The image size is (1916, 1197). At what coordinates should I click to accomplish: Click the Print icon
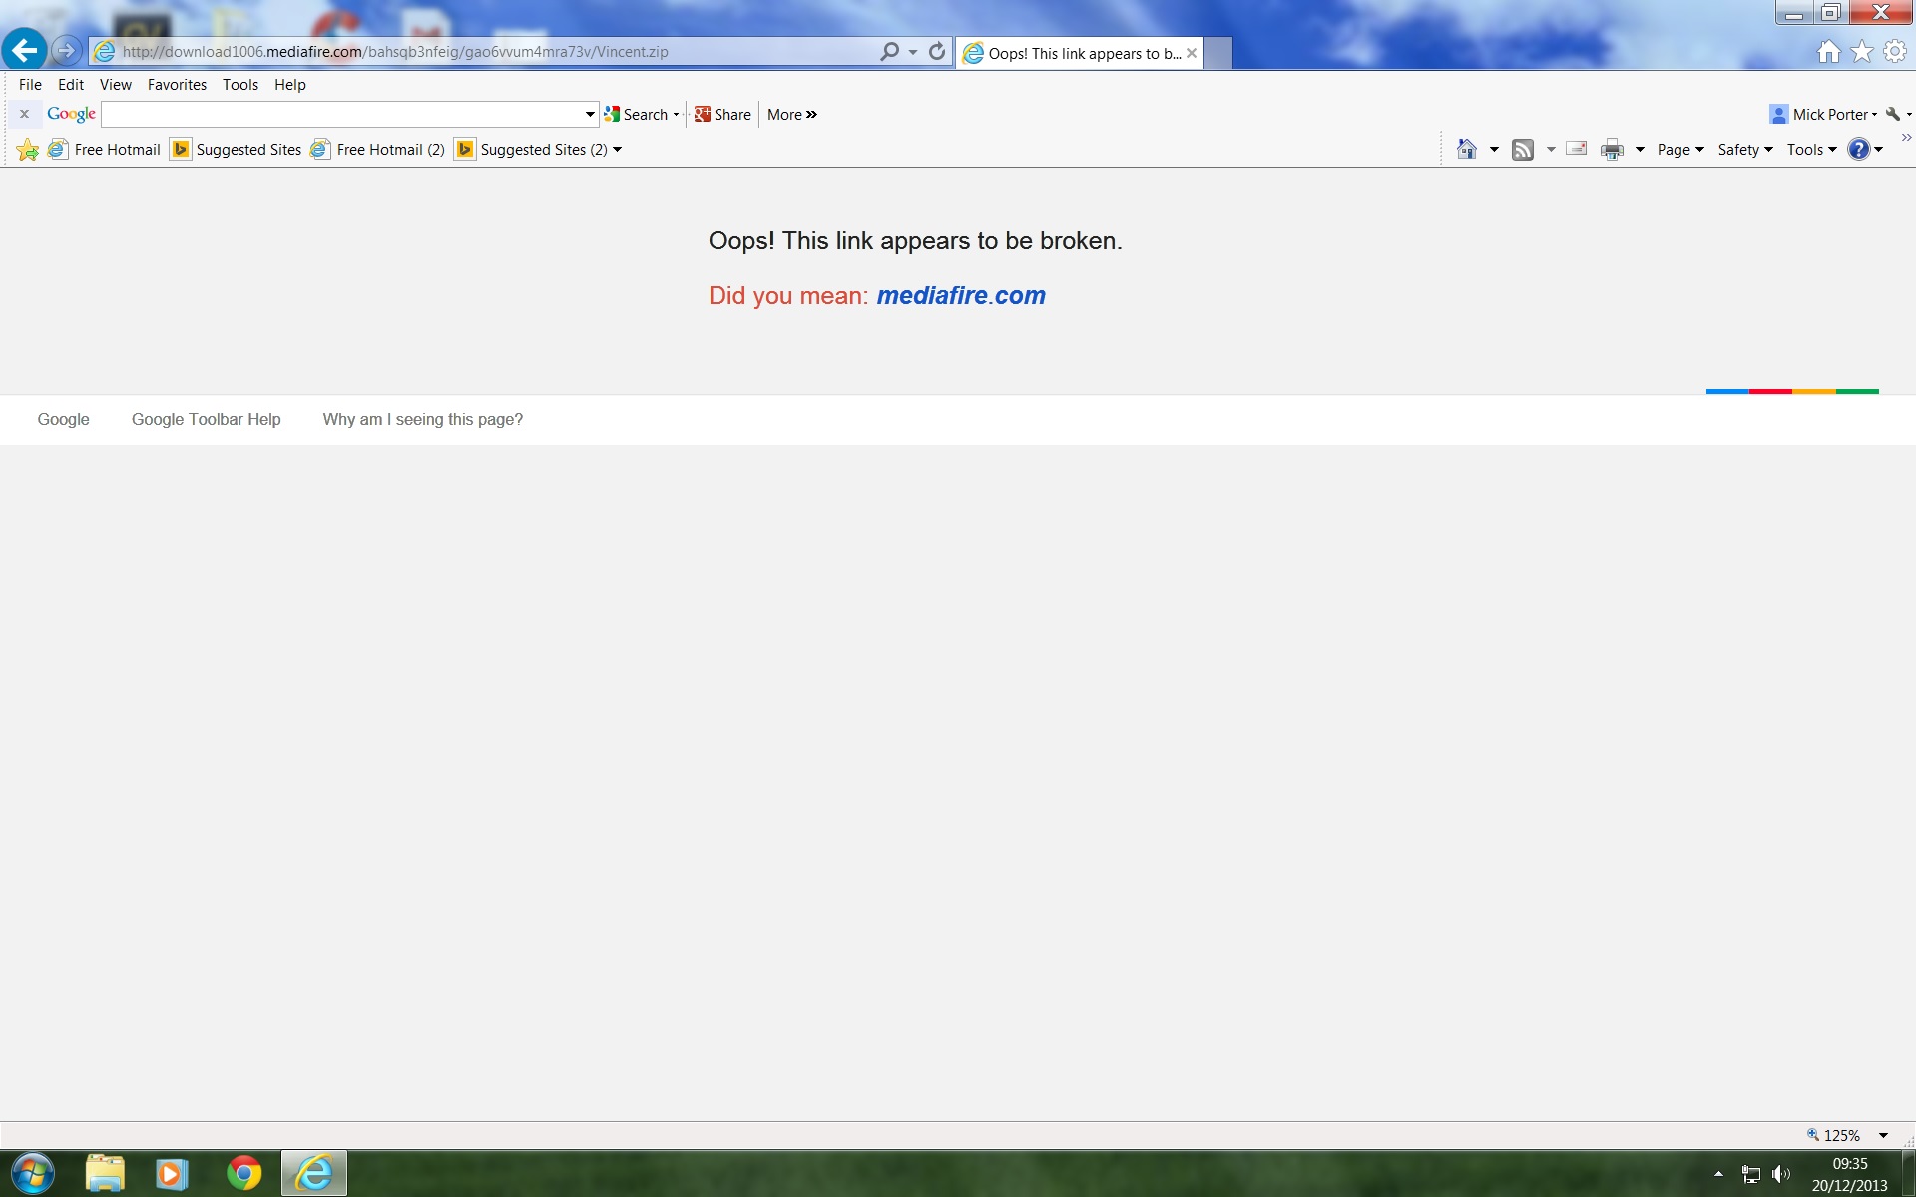coord(1612,150)
